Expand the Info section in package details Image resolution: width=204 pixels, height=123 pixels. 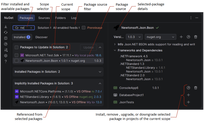[115, 44]
